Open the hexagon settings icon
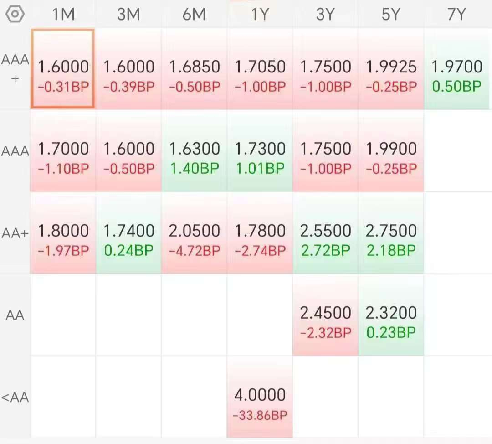The image size is (492, 444). [x=15, y=14]
